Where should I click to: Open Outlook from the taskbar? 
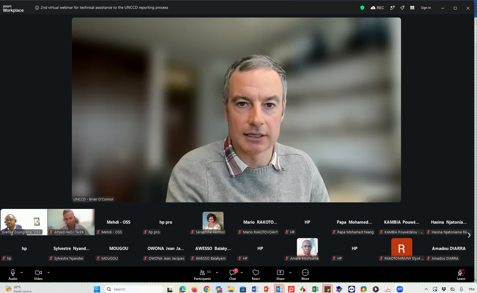(279, 289)
